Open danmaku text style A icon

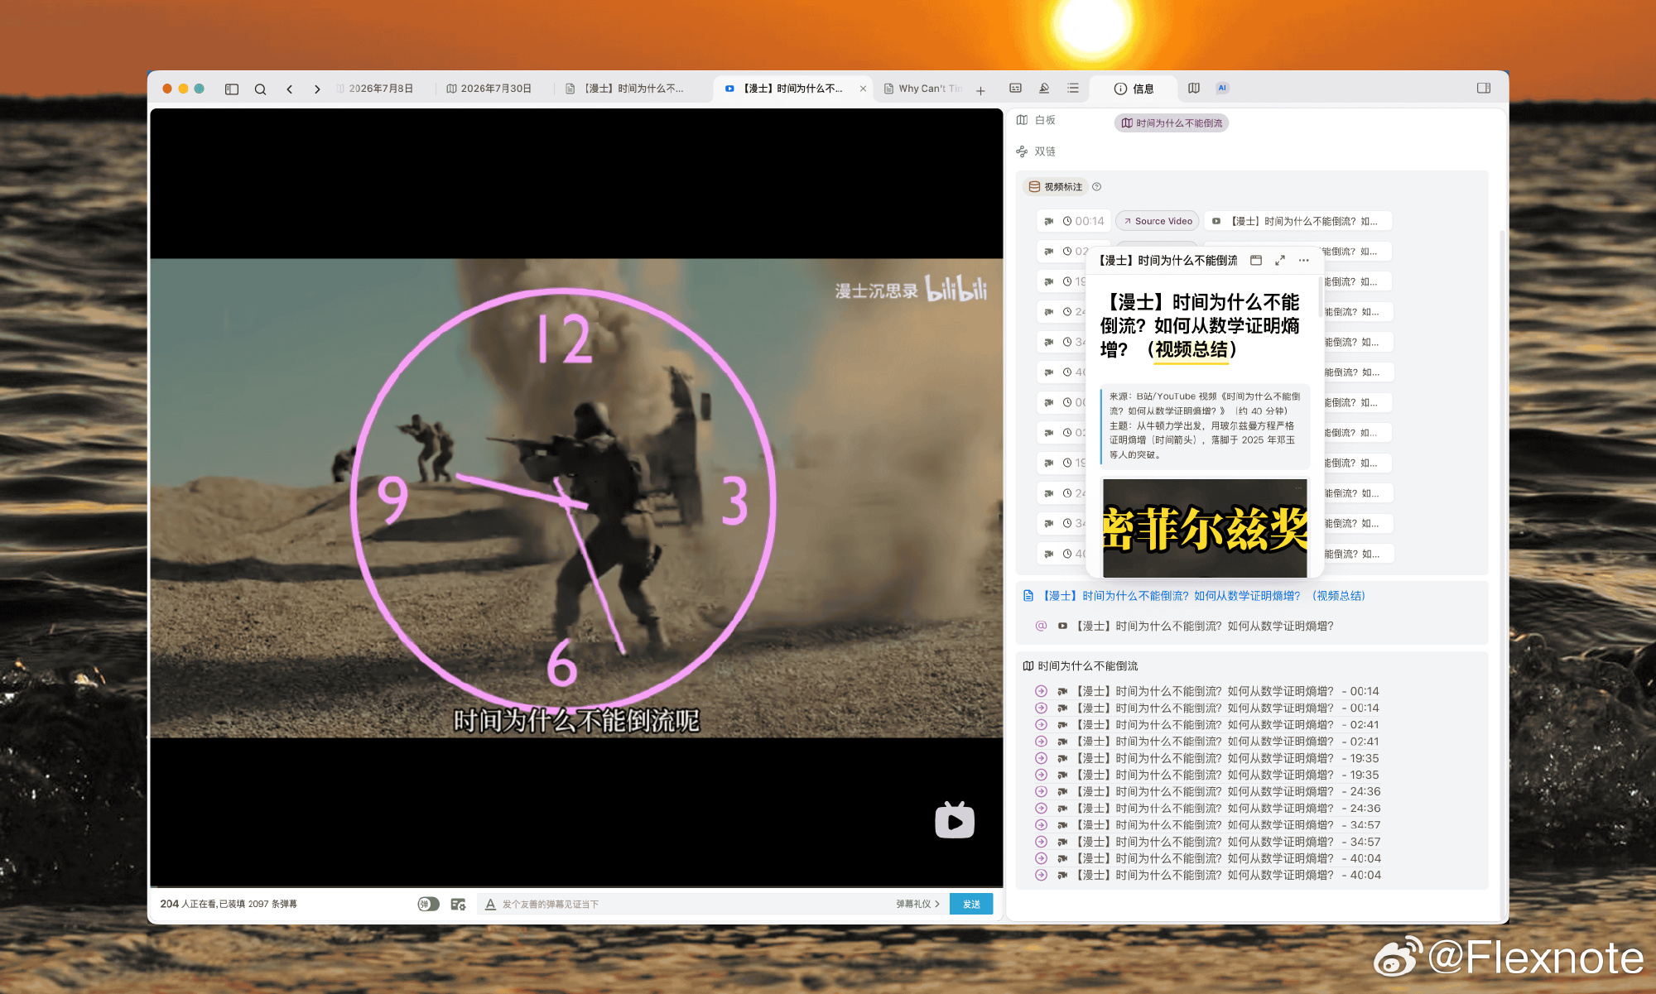490,904
